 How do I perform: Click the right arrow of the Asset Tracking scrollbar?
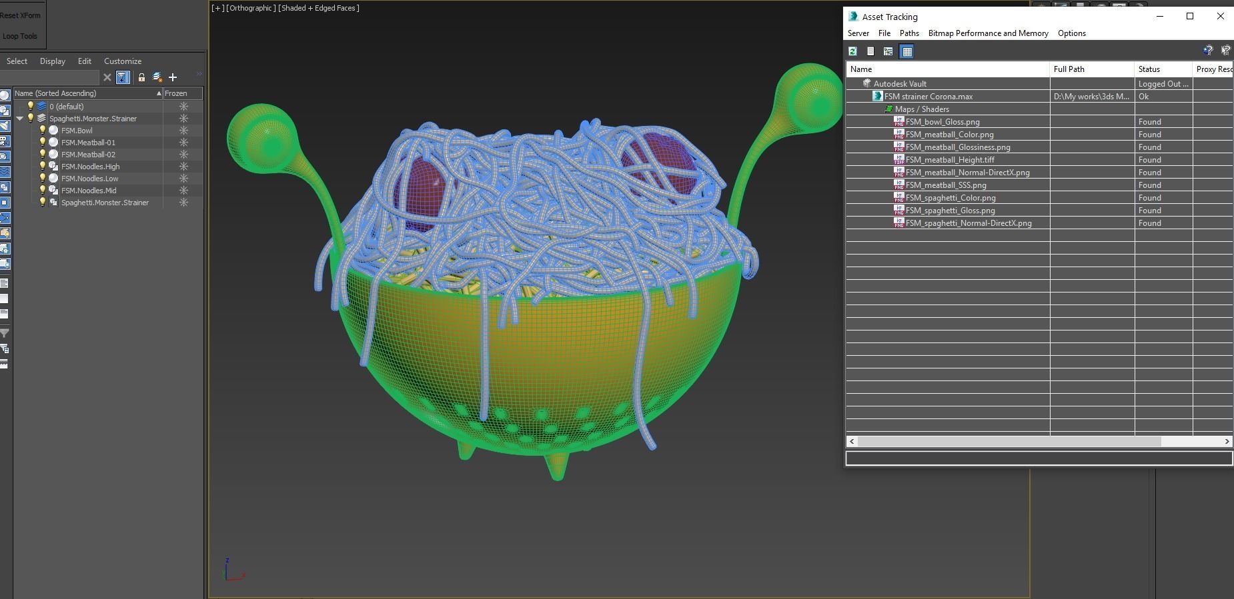1227,442
